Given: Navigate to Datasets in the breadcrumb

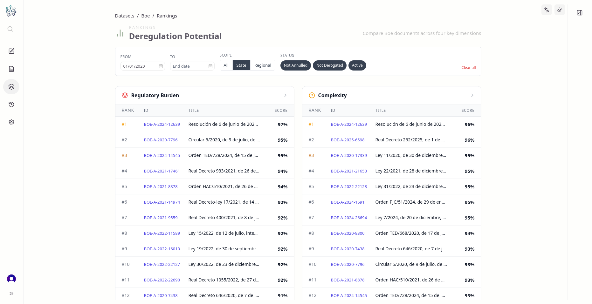Looking at the screenshot, I should [x=125, y=16].
